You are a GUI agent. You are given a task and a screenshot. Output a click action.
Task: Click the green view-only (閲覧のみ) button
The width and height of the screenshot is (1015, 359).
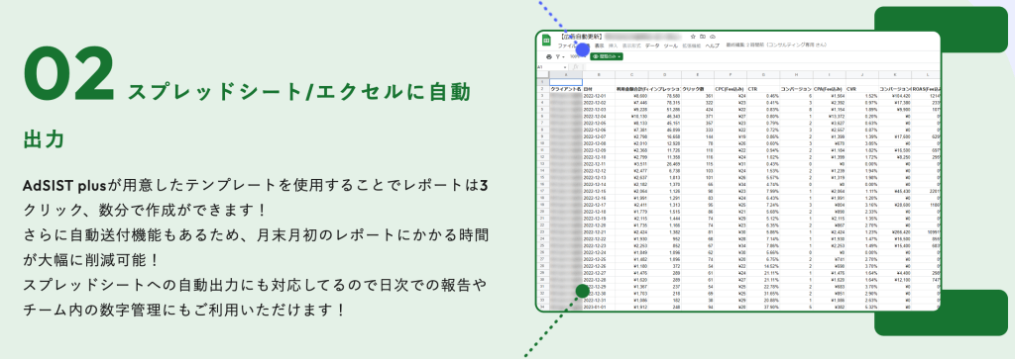click(607, 56)
